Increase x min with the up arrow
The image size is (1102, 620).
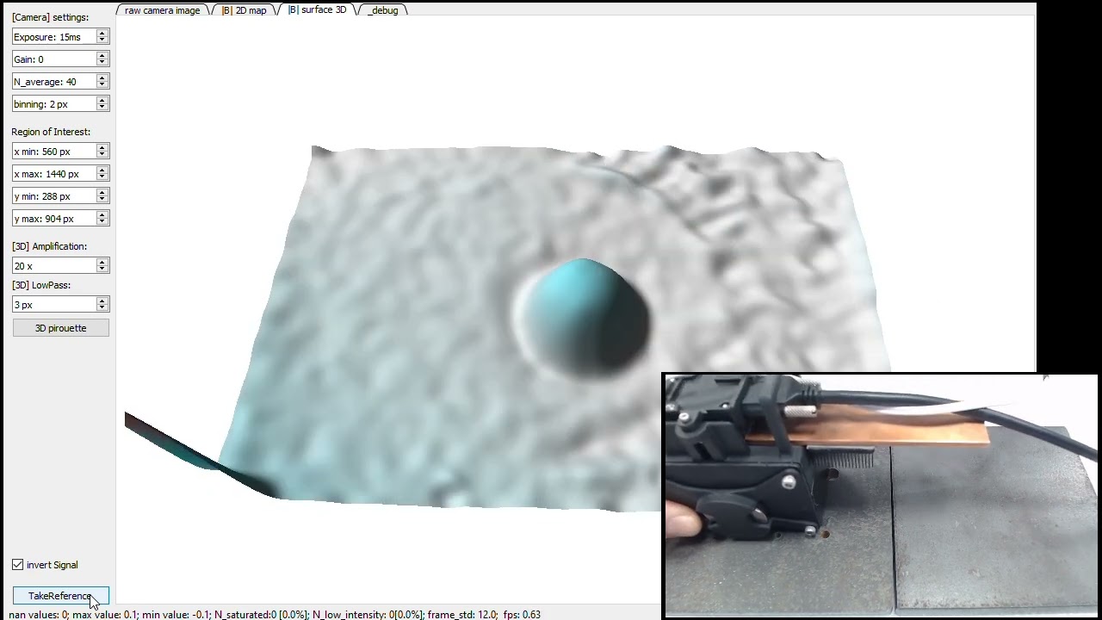pos(102,148)
